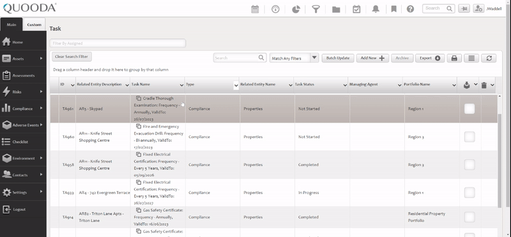511x237 pixels.
Task: Tick the checkbox for row TA933
Action: pos(469,193)
